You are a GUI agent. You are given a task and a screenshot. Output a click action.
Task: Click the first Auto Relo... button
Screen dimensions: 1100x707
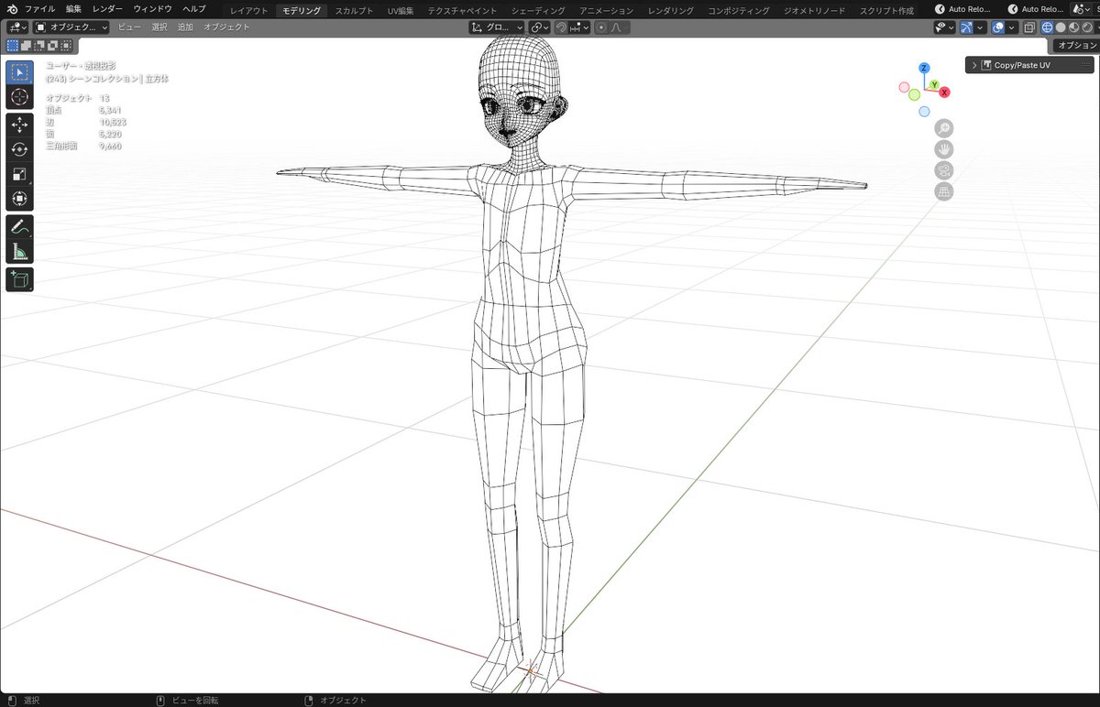tap(962, 9)
